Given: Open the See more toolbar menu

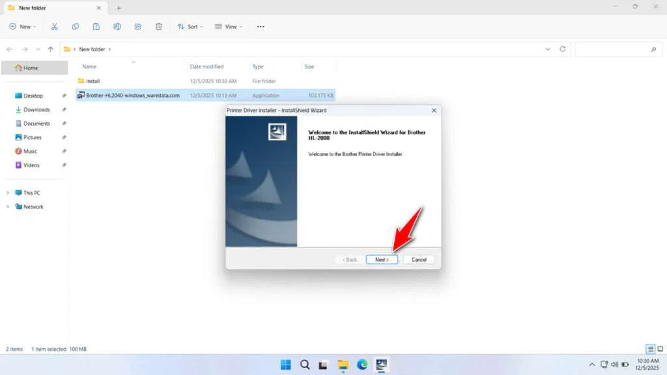Looking at the screenshot, I should (260, 26).
